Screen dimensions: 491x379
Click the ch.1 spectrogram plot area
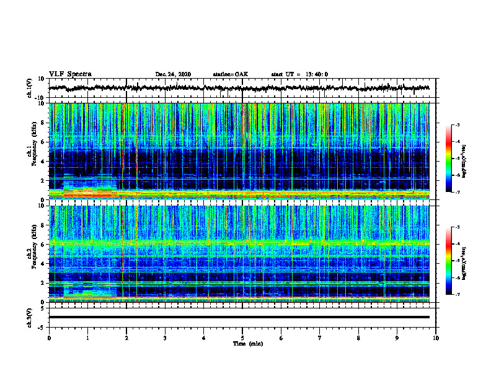click(239, 151)
